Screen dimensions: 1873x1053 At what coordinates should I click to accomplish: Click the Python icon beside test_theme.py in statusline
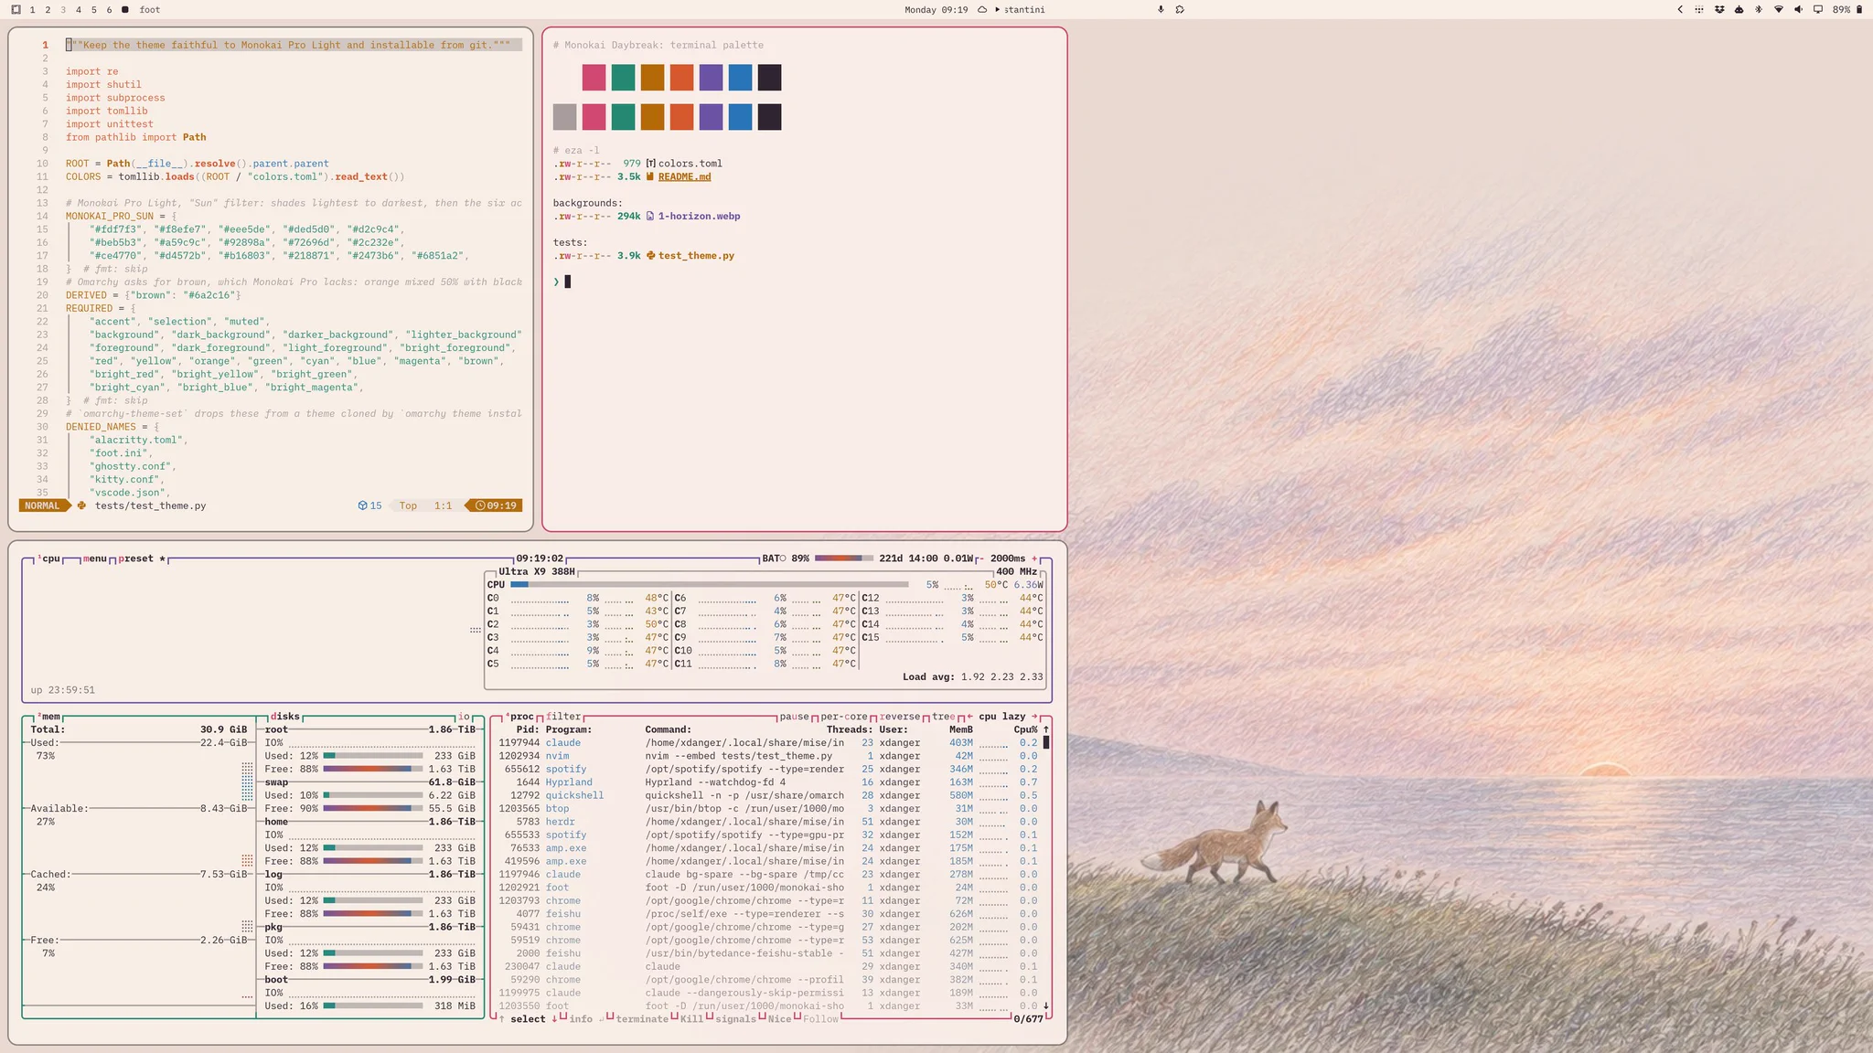coord(81,505)
